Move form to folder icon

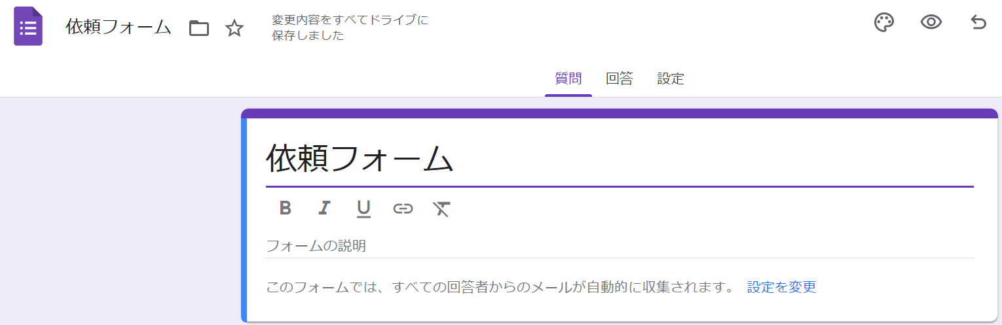tap(199, 28)
